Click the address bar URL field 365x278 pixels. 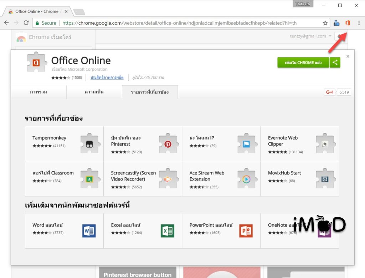point(178,23)
